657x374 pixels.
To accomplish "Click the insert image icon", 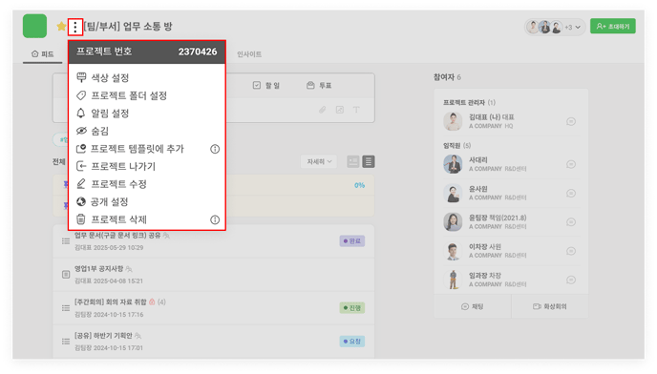I will (x=339, y=110).
